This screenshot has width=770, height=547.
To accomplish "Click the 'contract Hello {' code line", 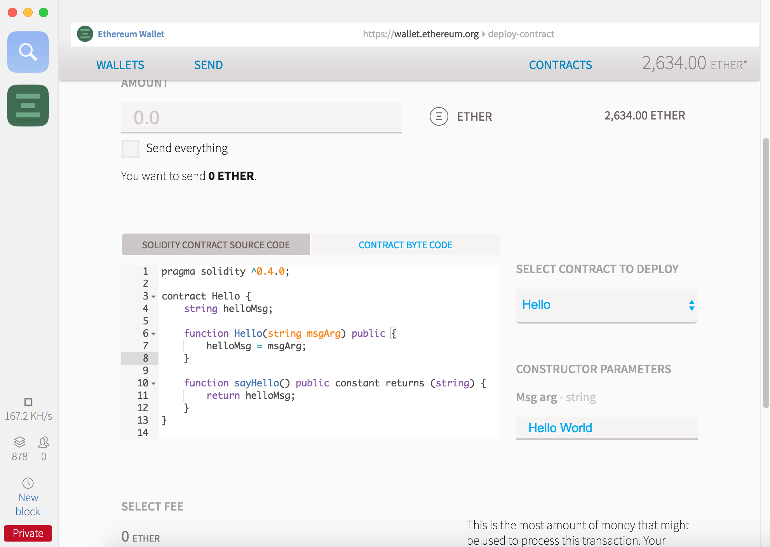I will click(x=207, y=296).
